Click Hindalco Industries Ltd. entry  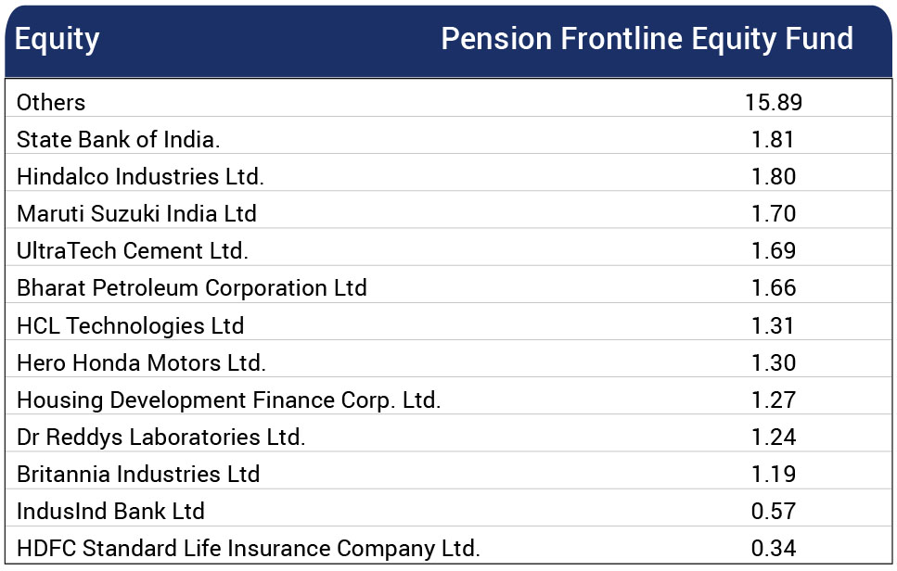point(140,177)
